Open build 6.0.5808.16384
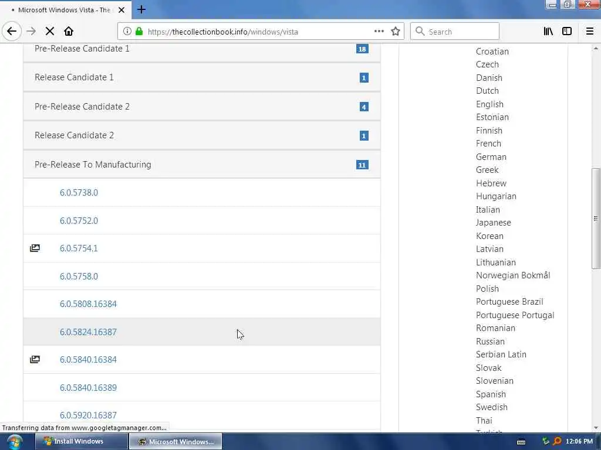Viewport: 601px width, 450px height. [88, 304]
